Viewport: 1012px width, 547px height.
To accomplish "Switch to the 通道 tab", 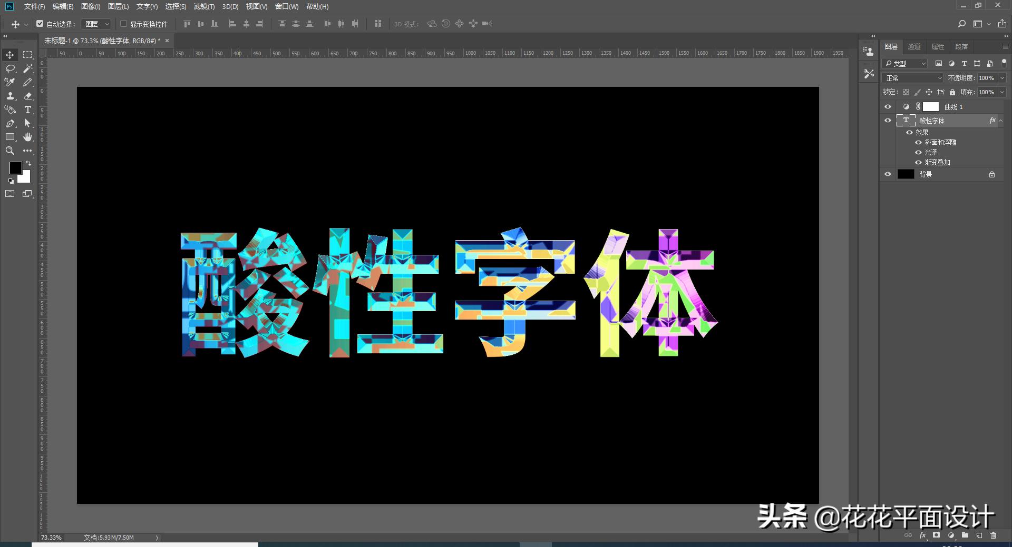I will (x=914, y=46).
